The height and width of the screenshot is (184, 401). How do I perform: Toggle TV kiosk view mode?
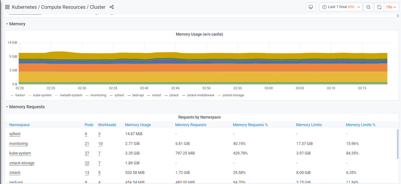point(311,7)
